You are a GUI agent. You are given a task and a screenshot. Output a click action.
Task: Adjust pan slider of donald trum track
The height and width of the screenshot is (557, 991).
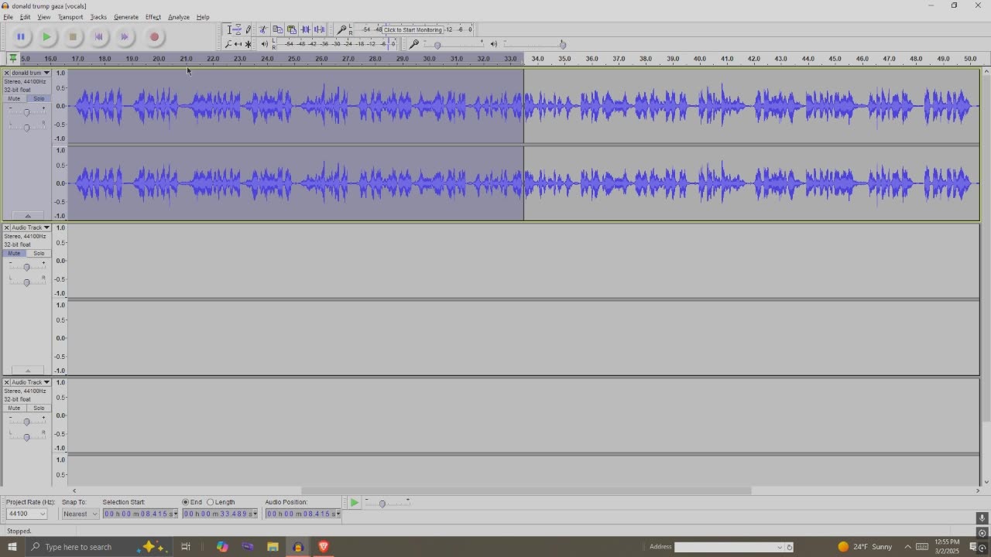click(x=26, y=127)
